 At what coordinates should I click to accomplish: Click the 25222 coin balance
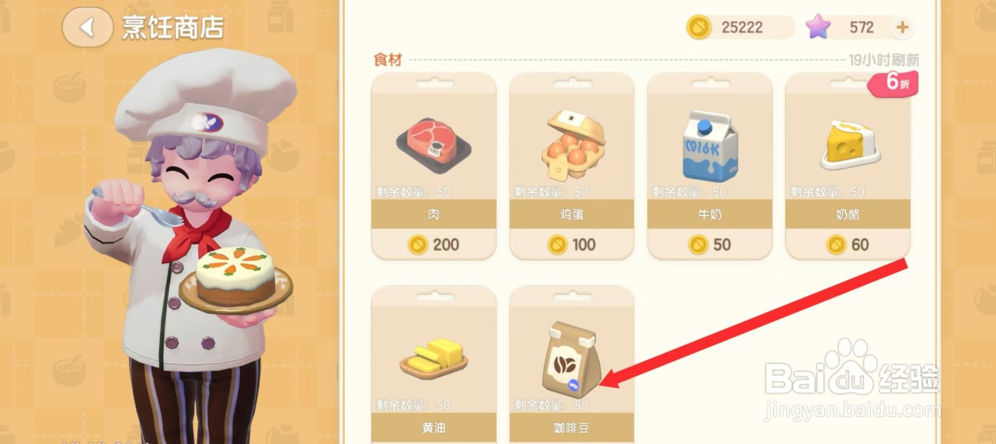tap(742, 27)
